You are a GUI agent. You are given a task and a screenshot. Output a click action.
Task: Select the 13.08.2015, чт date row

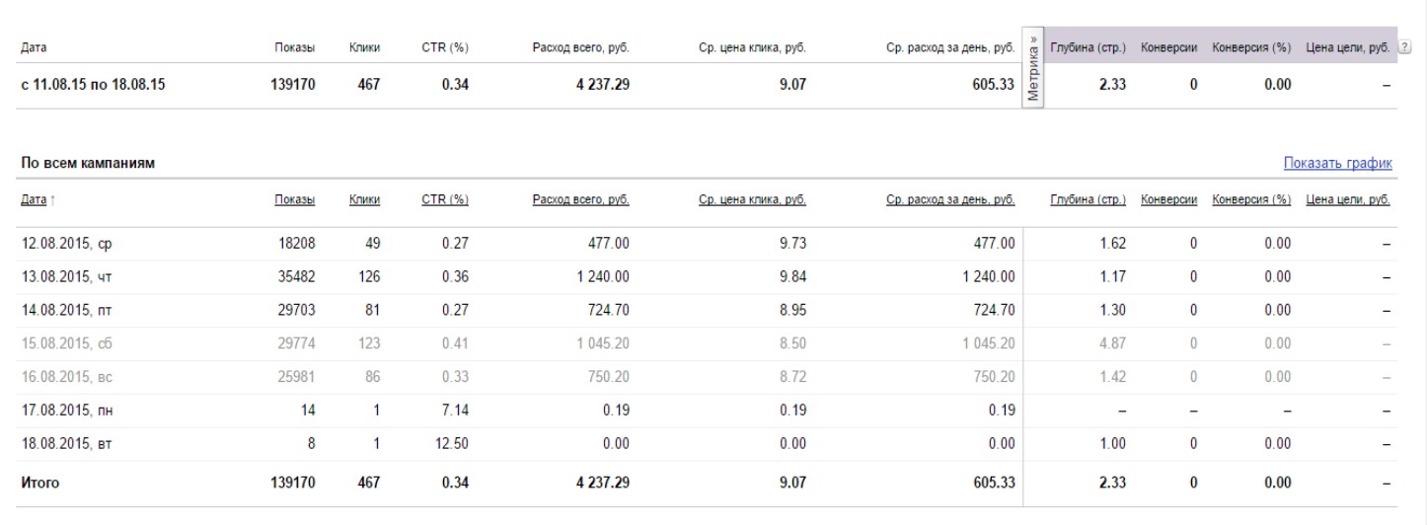(58, 277)
